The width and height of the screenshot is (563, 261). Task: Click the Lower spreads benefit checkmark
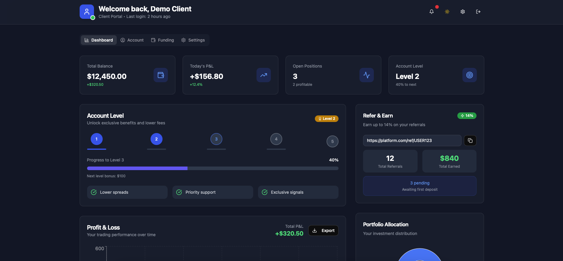[94, 192]
